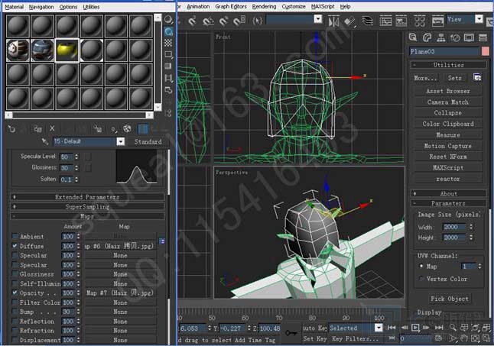Viewport: 494px width, 346px height.
Task: Open the Mirror tool in main toolbar
Action: pyautogui.click(x=333, y=21)
